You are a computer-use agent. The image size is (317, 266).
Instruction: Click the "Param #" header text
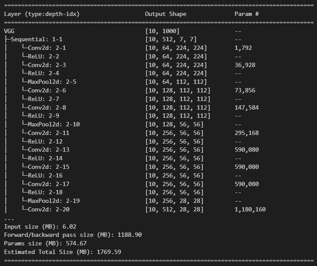[x=247, y=14]
